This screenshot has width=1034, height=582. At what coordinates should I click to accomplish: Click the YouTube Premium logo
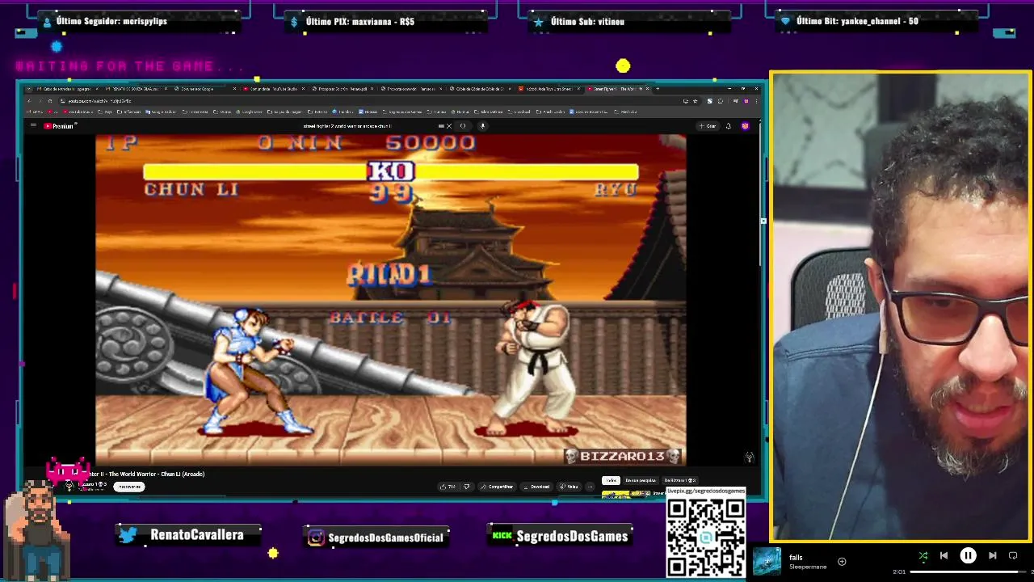coord(58,126)
